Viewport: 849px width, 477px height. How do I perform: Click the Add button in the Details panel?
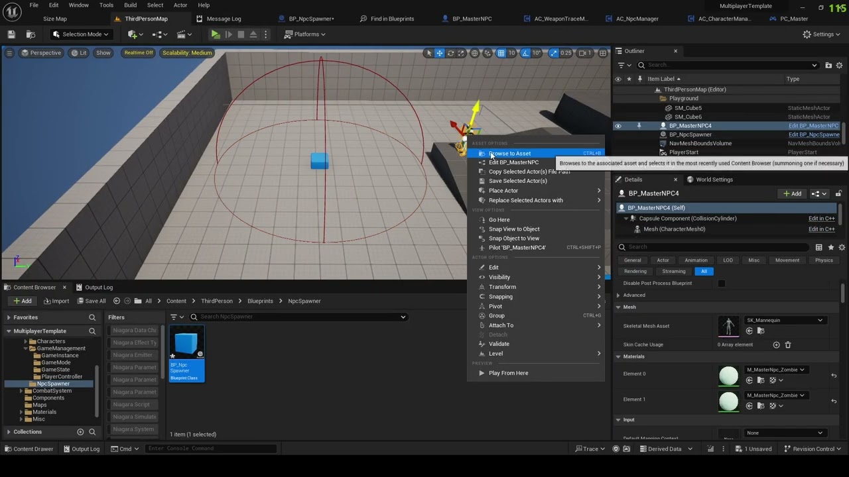click(x=793, y=193)
